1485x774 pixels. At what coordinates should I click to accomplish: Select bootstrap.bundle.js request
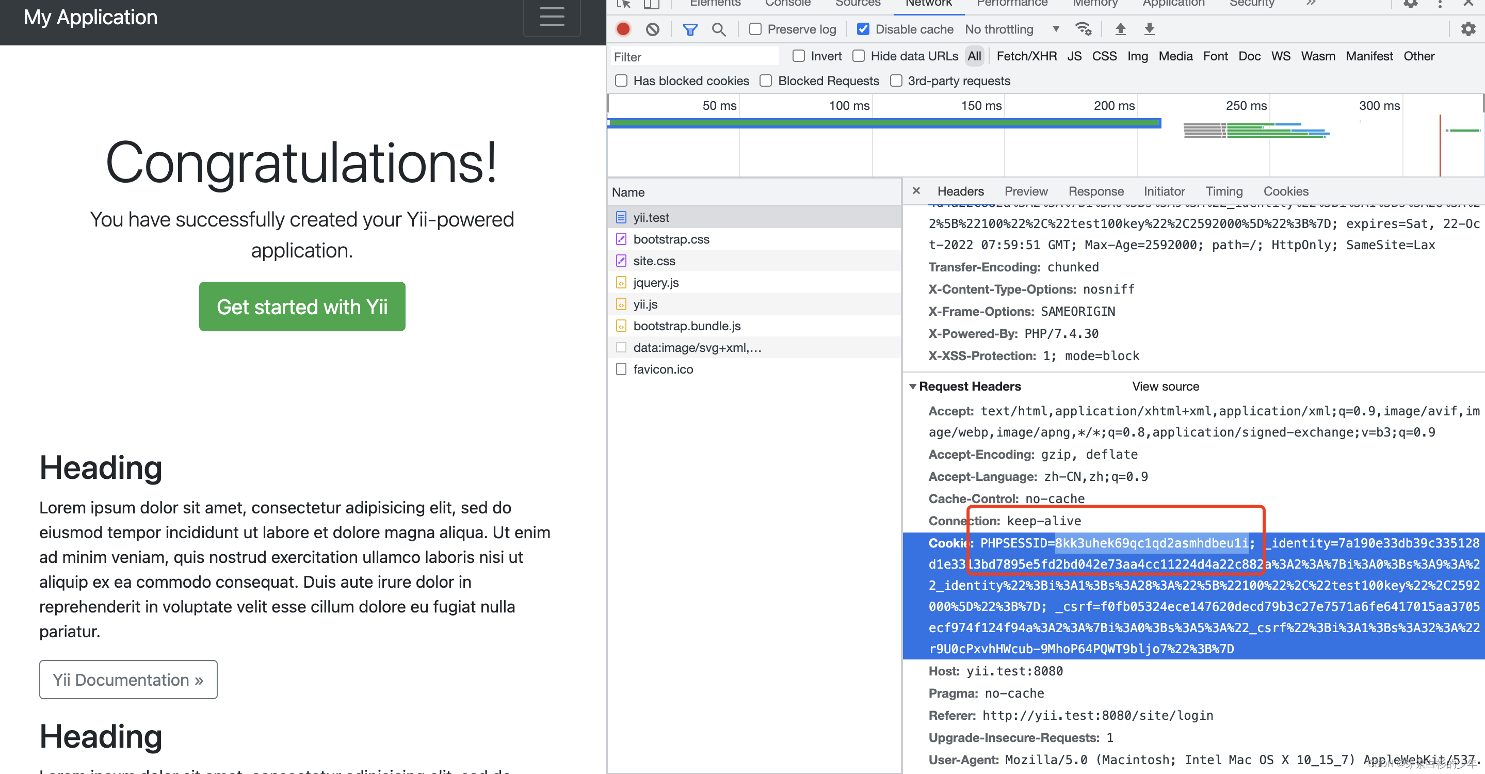(x=754, y=326)
